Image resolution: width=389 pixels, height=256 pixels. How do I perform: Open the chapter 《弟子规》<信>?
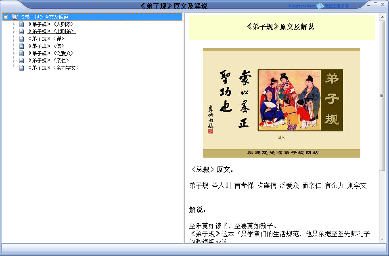pos(46,46)
